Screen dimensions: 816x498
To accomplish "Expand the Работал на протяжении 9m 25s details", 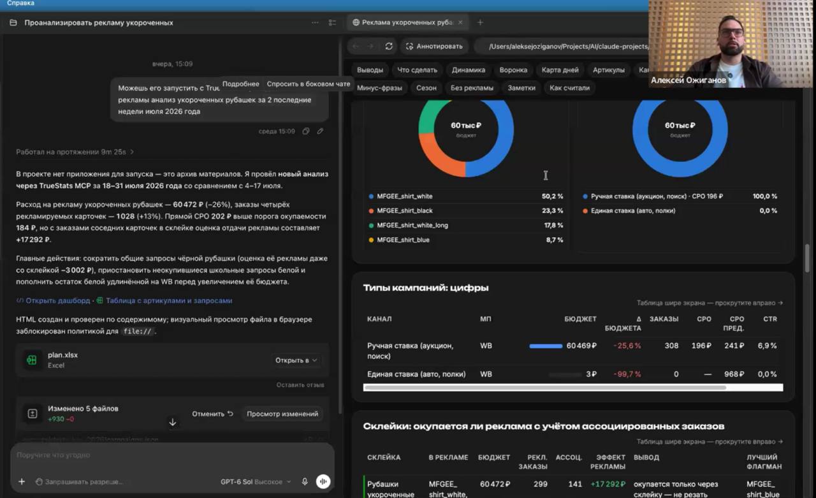I will 75,152.
